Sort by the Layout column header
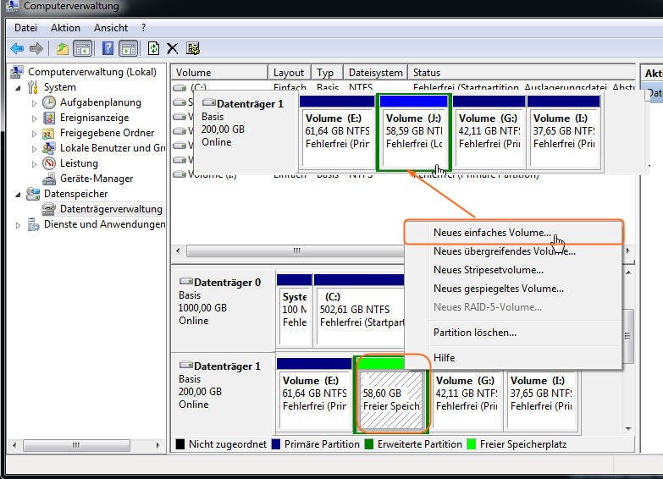 [290, 72]
